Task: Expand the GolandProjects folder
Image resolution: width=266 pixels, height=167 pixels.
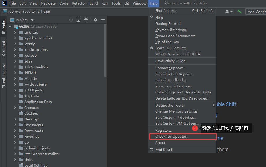Action: point(15,148)
